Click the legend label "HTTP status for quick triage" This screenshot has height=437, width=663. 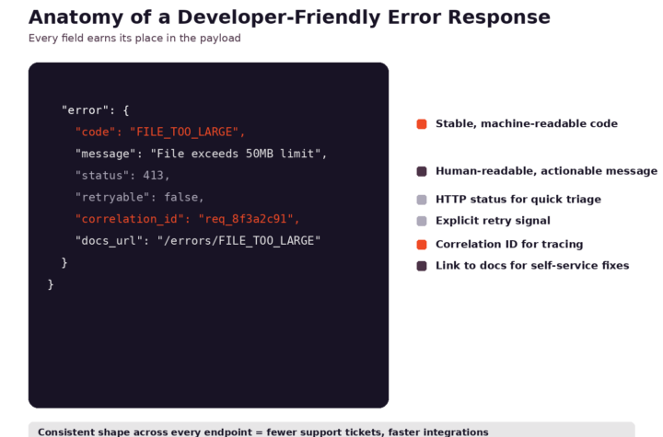pos(518,199)
